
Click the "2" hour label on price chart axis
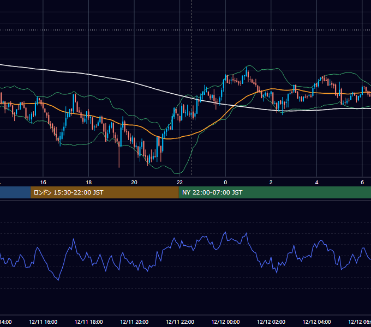[271, 183]
